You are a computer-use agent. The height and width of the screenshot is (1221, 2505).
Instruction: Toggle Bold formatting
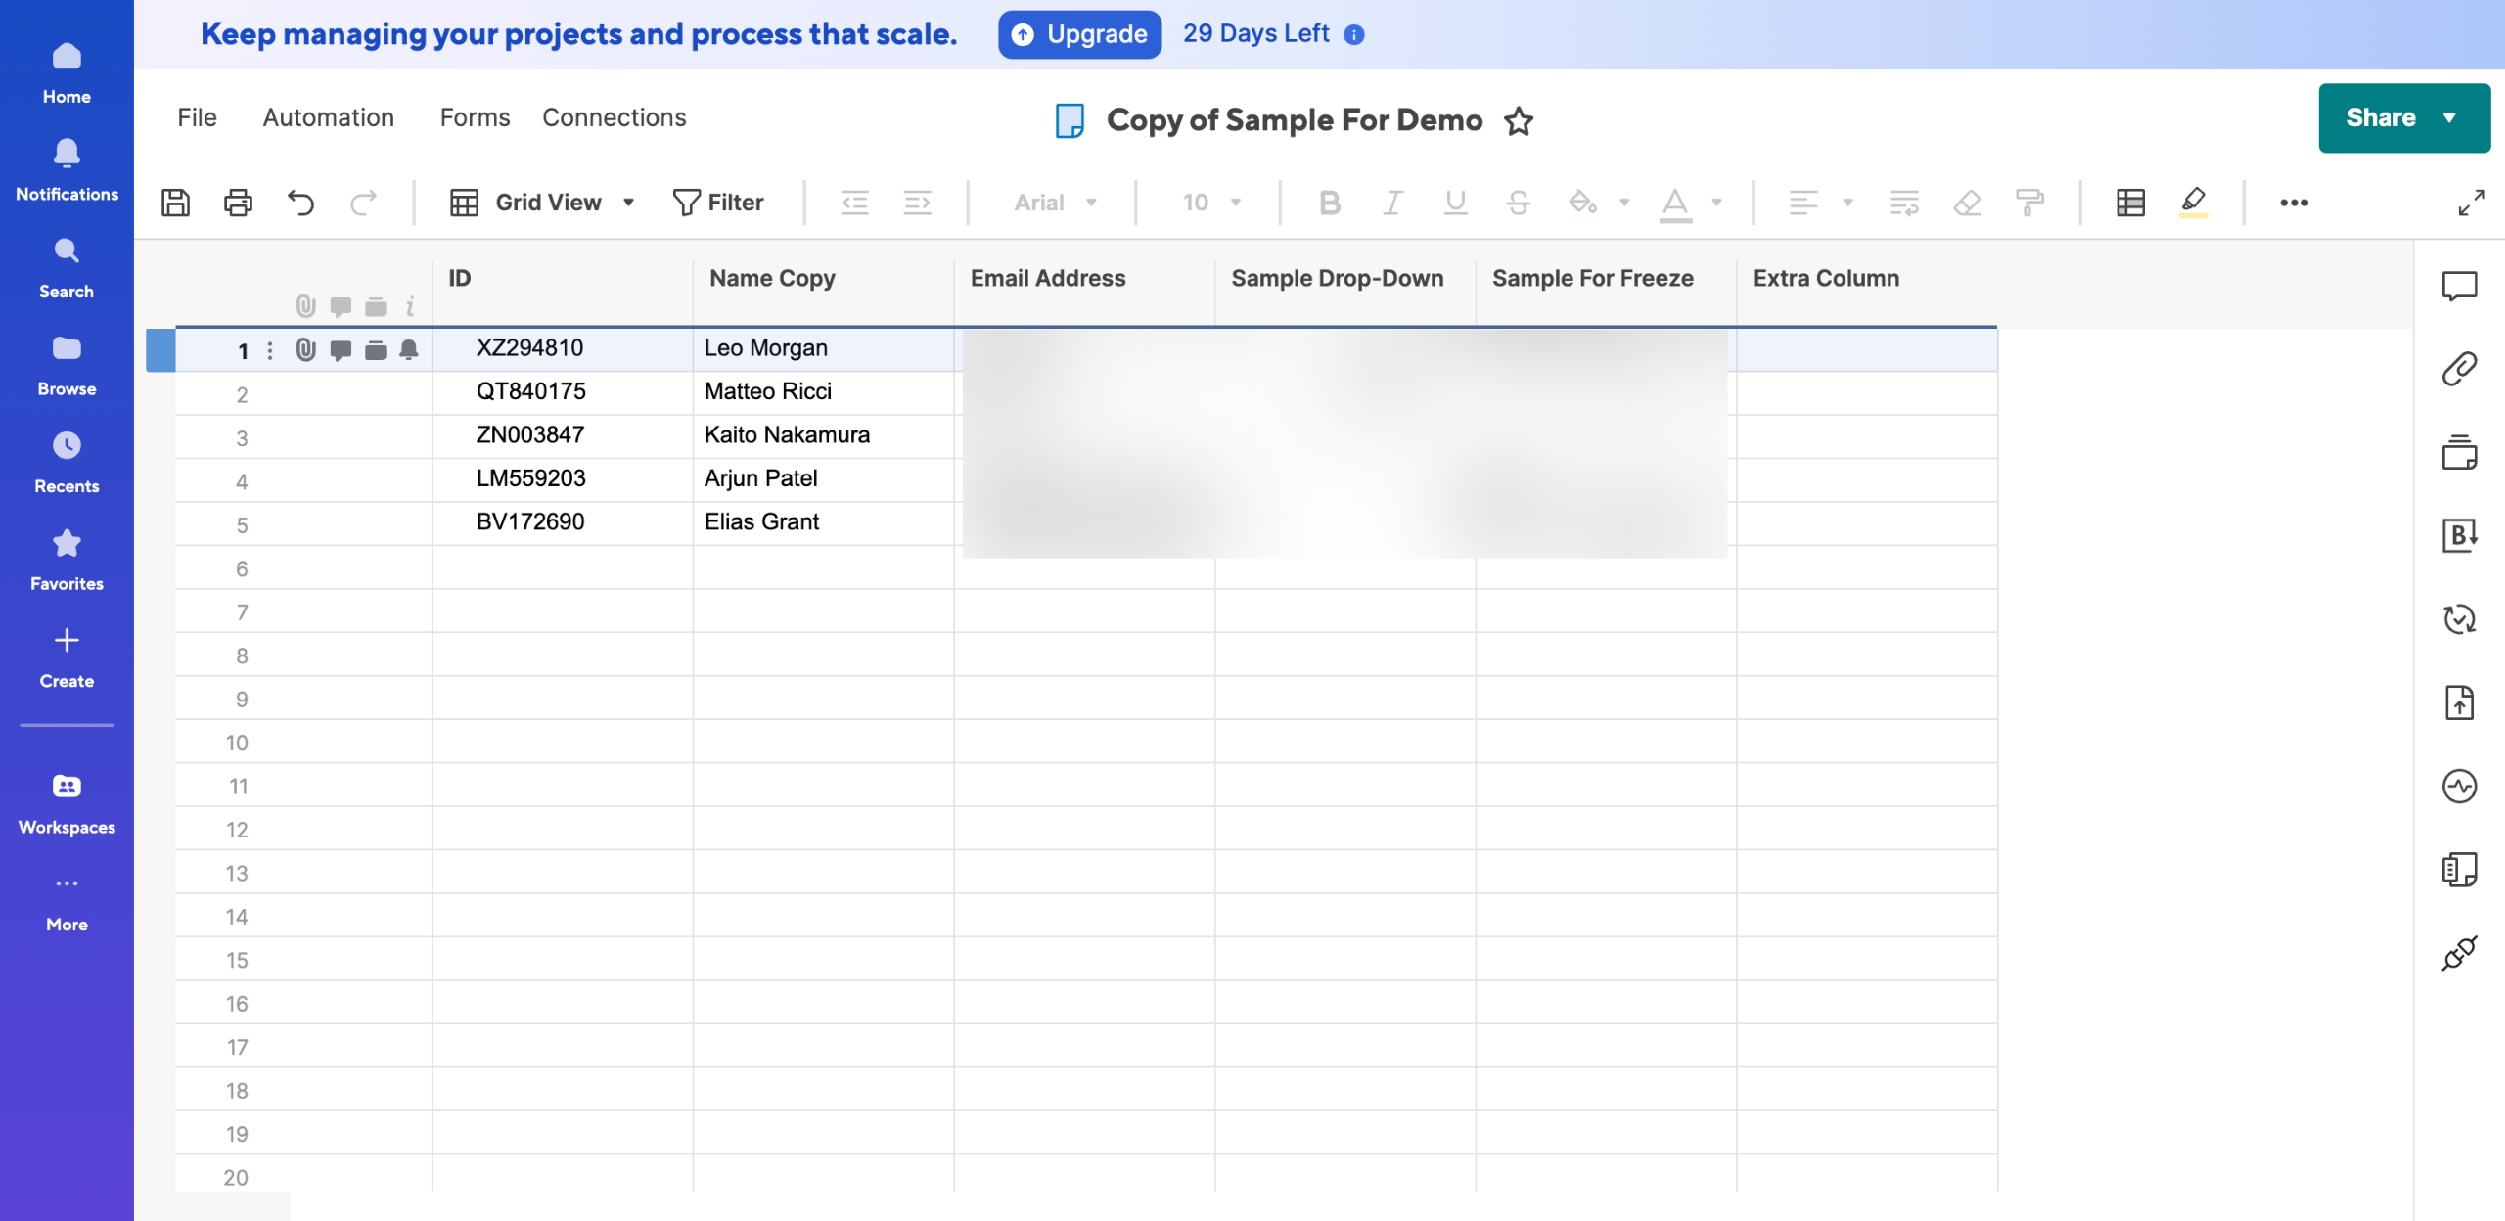[x=1329, y=203]
